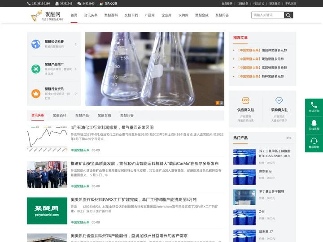The image size is (323, 242).
Task: Click the 电话咨询 phone icon in side widget
Action: click(314, 105)
